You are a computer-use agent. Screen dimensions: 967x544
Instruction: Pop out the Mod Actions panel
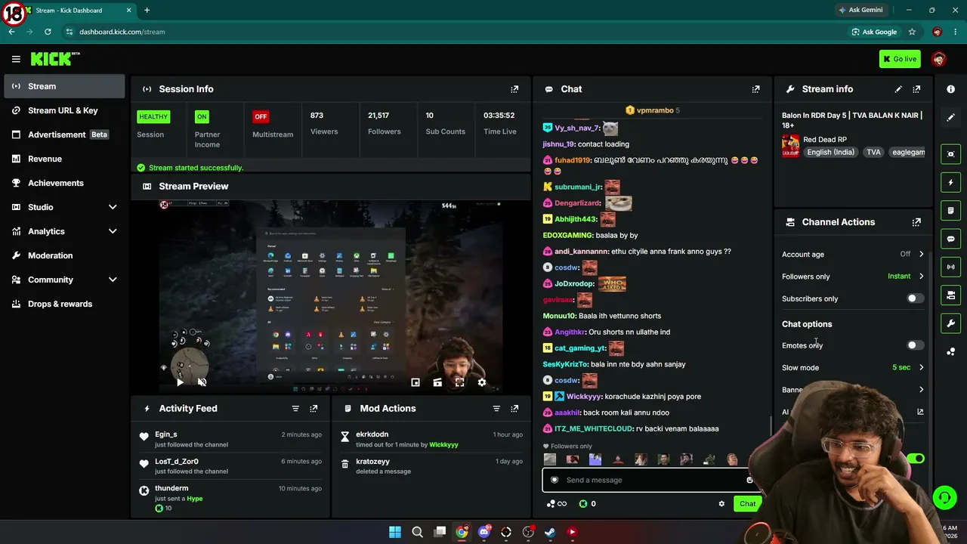point(514,409)
